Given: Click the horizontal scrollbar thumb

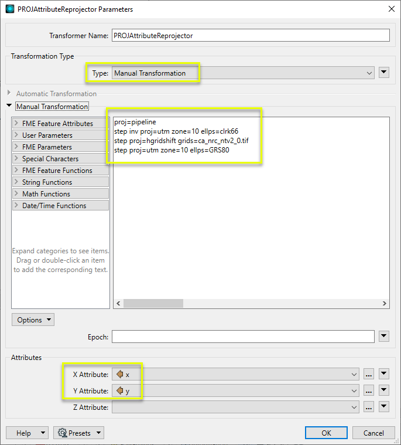Looking at the screenshot, I should pos(153,303).
